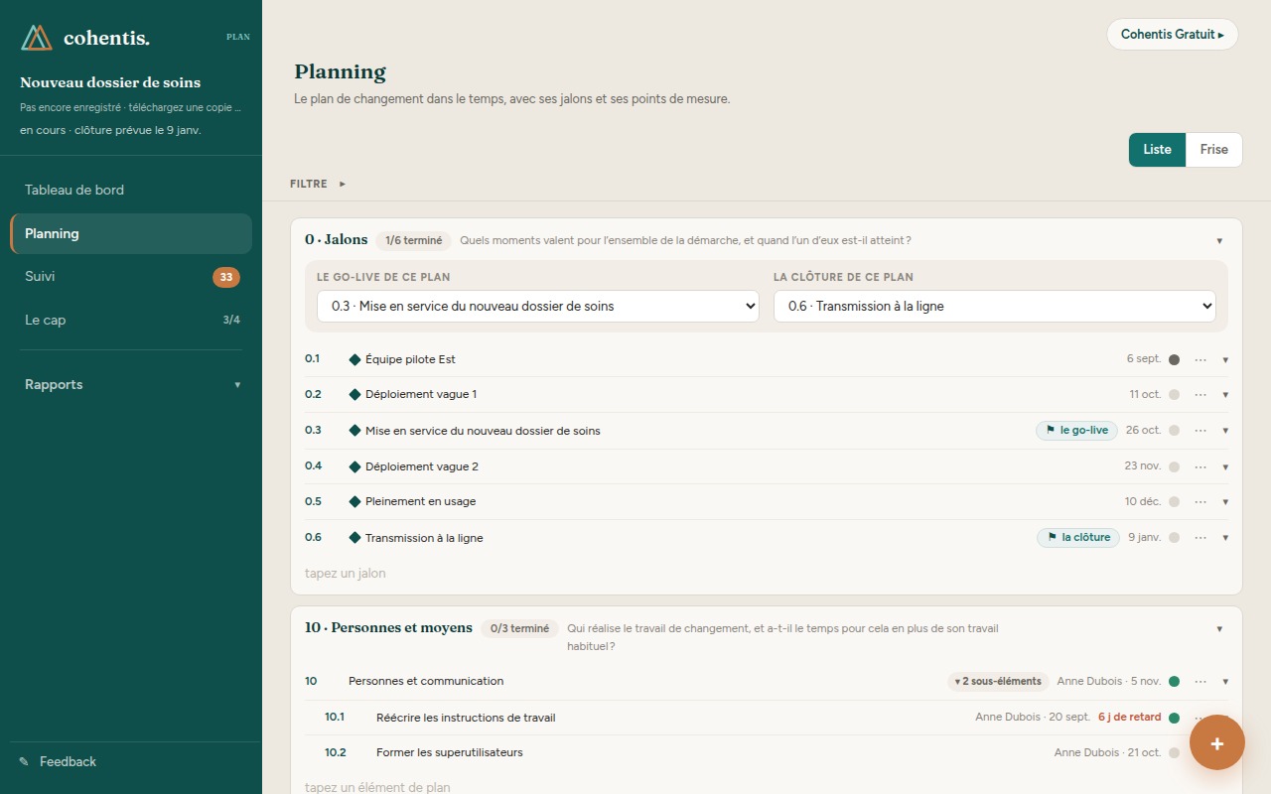
Task: Toggle status dot of Équipe pilote Est
Action: click(x=1174, y=359)
